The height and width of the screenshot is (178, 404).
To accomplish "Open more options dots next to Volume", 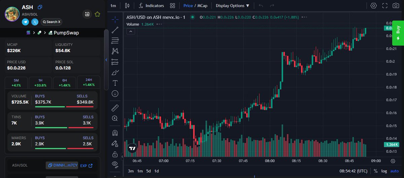I will pos(159,24).
